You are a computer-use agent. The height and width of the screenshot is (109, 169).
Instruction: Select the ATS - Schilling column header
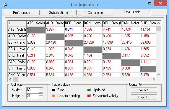coord(36,24)
